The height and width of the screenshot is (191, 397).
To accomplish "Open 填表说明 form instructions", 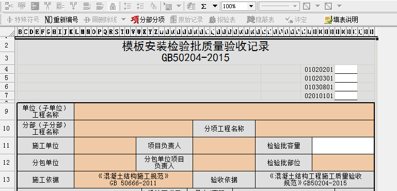I will (x=341, y=20).
